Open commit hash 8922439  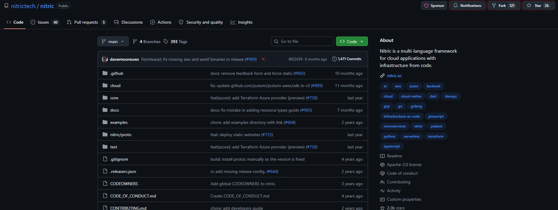click(295, 59)
